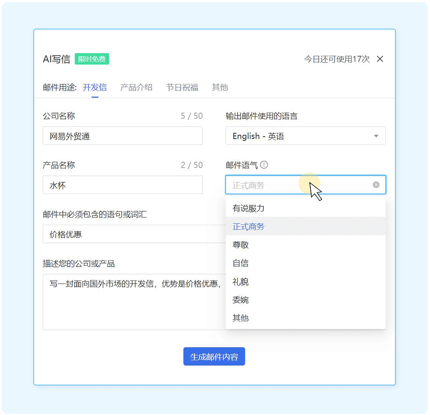Click the 公司名称 input showing 网易外贸通

coord(123,136)
